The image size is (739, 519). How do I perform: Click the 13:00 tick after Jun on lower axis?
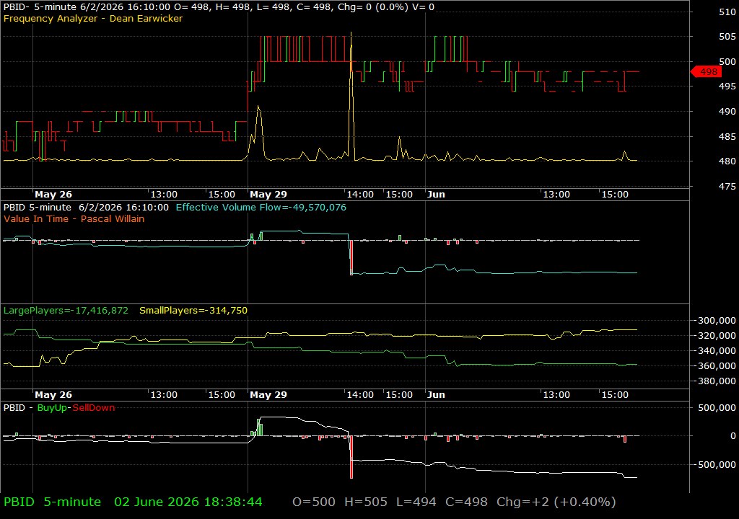tap(556, 395)
